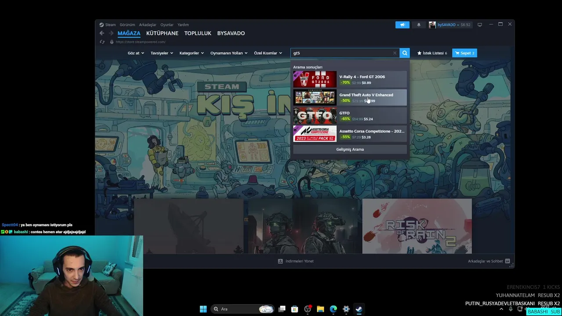The image size is (562, 316).
Task: Go to the BYSAVADO profile tab
Action: [231, 33]
